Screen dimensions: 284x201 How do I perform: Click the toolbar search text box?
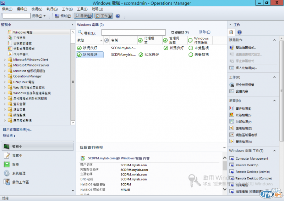(x=16, y=16)
